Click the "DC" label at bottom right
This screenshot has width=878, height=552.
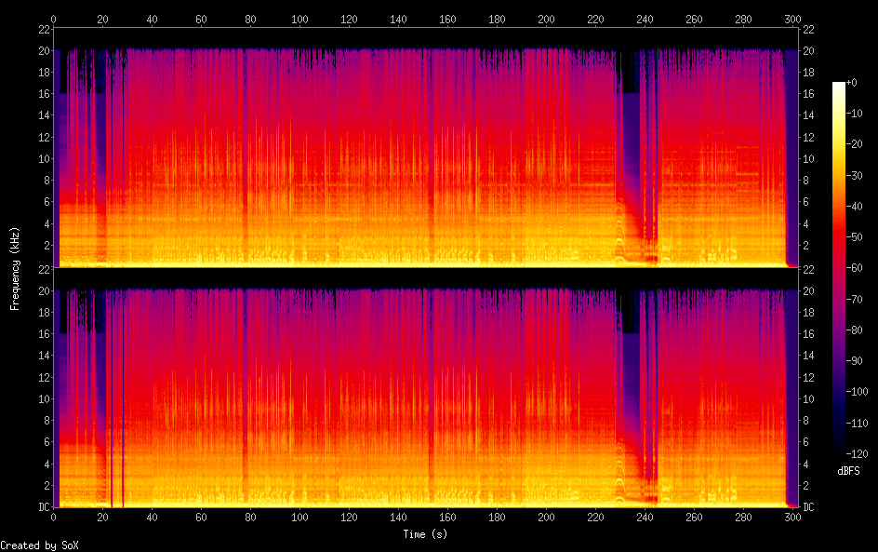click(807, 507)
